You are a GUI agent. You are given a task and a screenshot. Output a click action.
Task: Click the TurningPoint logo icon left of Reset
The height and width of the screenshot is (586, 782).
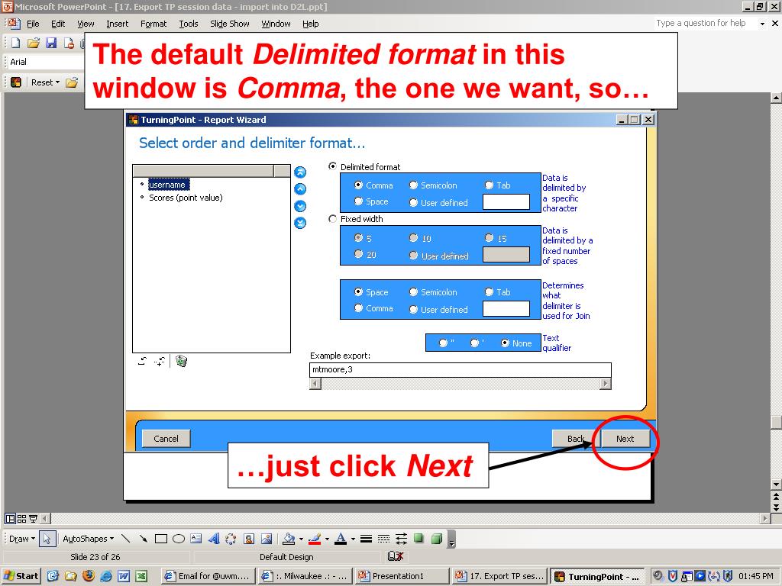16,82
